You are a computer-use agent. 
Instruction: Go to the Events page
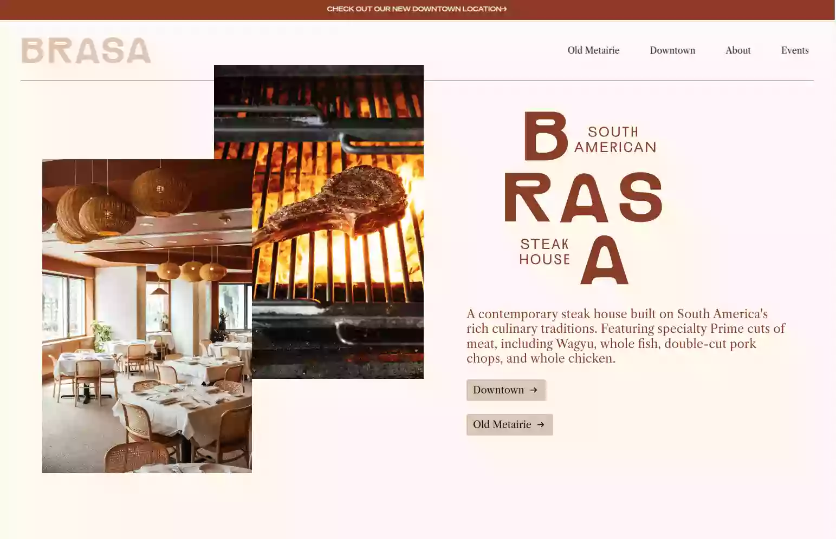pos(795,50)
